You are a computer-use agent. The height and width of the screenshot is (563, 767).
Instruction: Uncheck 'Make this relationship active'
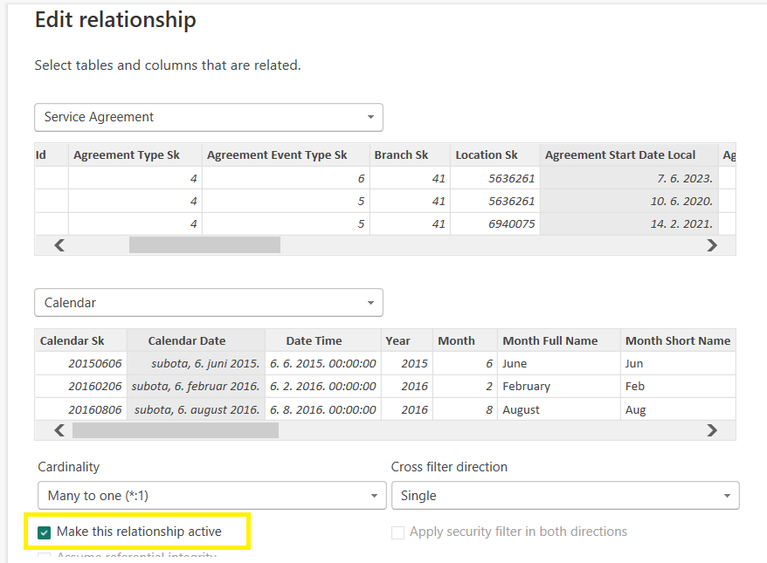(x=44, y=532)
